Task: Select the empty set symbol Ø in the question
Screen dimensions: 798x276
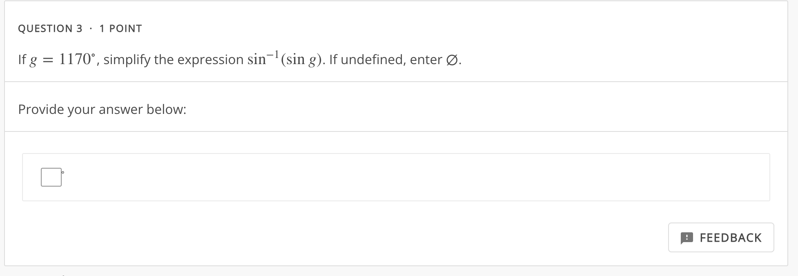Action: click(x=455, y=60)
